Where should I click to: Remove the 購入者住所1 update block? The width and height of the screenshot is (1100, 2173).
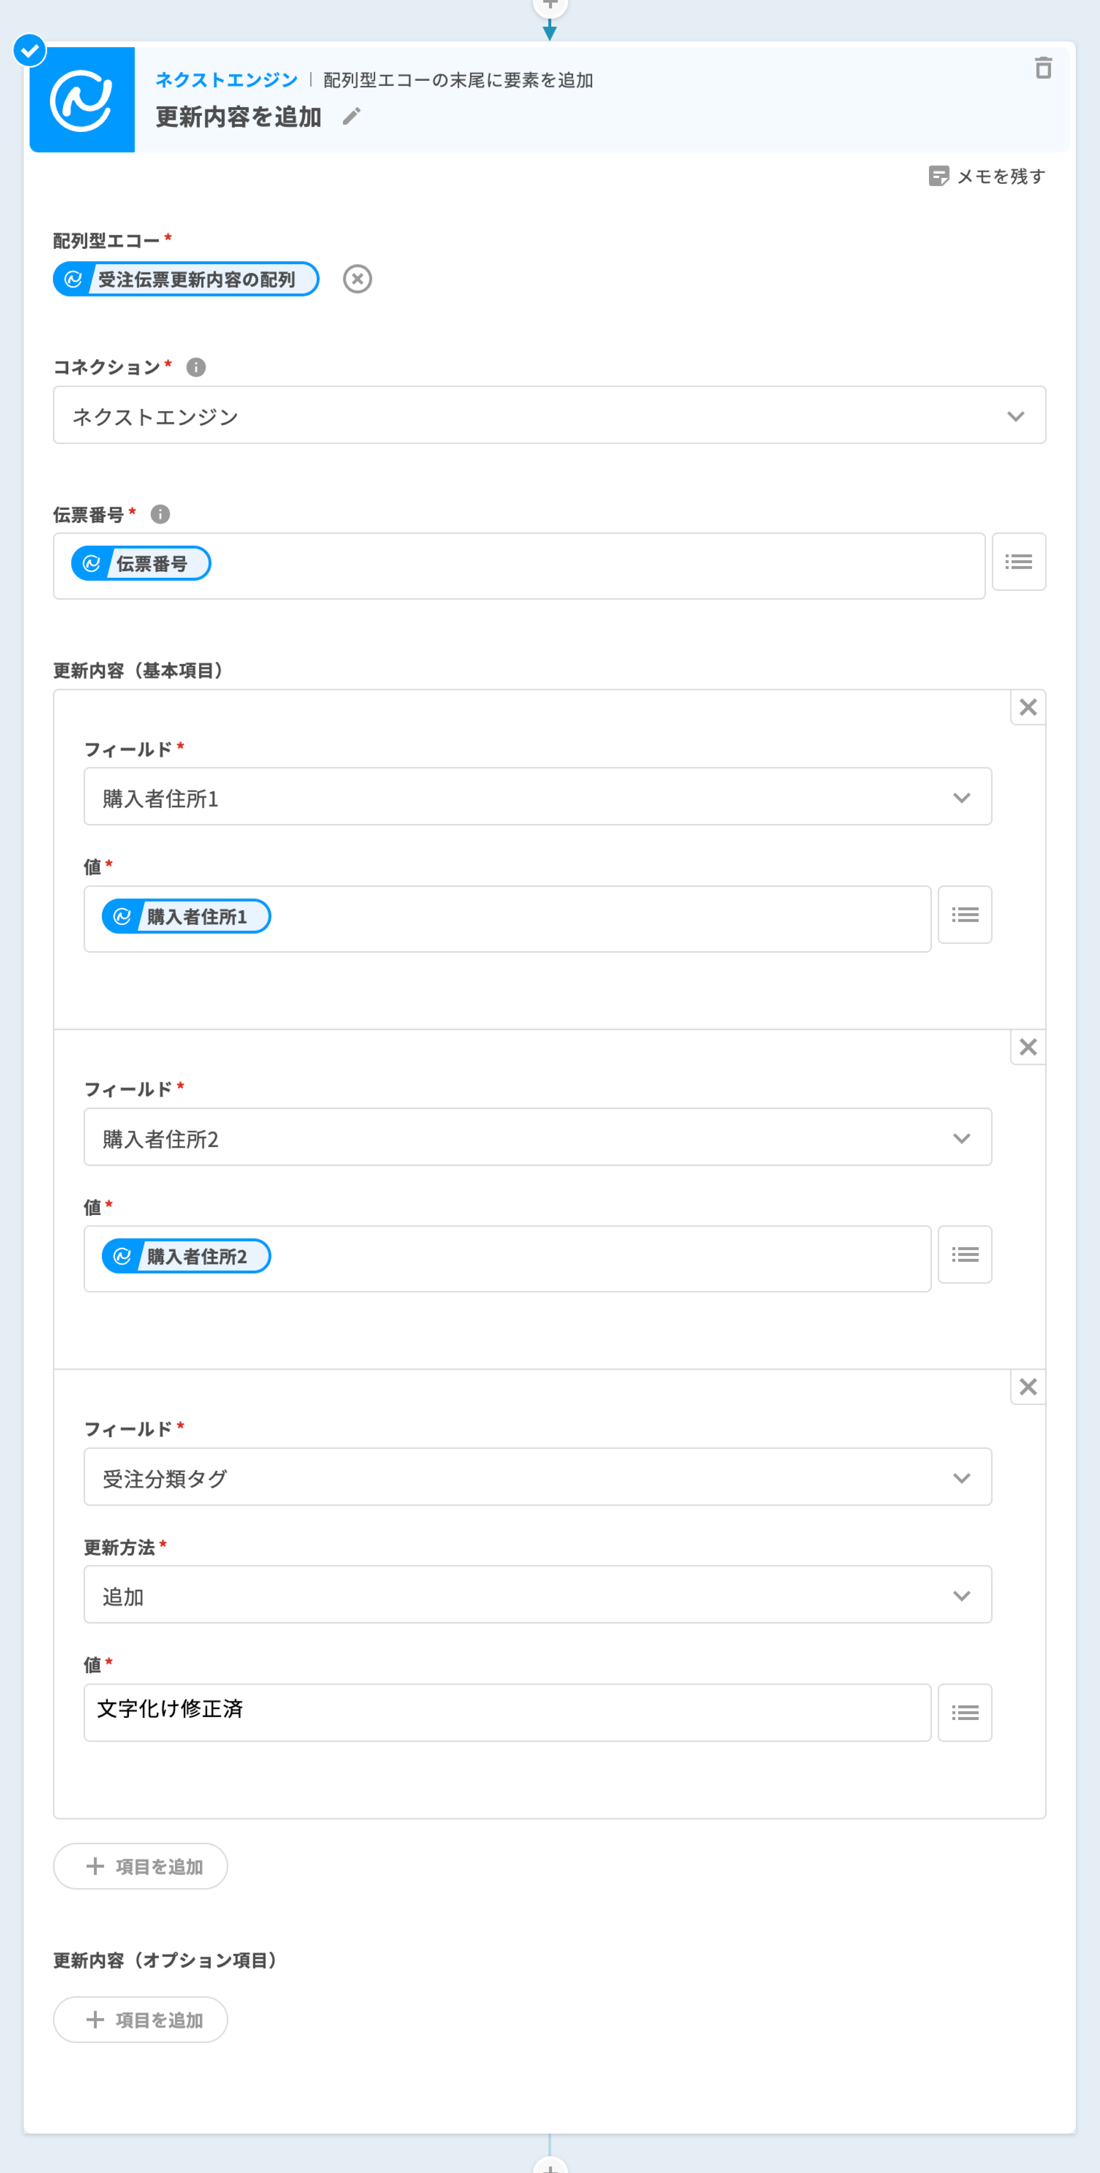[x=1027, y=708]
